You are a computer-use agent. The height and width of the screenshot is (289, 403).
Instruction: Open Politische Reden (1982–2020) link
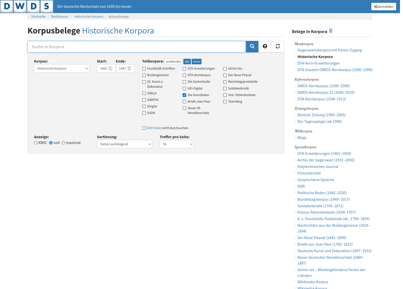point(322,193)
